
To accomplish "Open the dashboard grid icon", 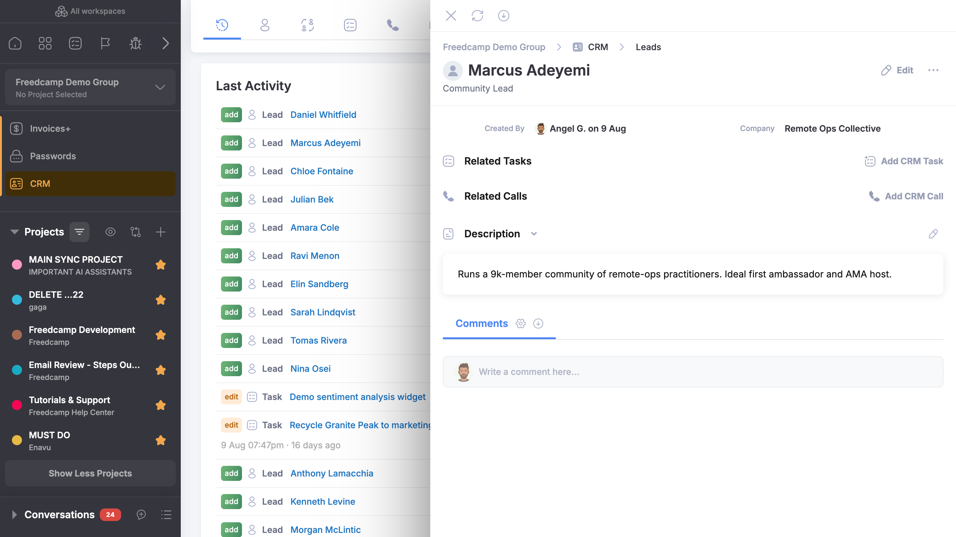I will click(45, 43).
